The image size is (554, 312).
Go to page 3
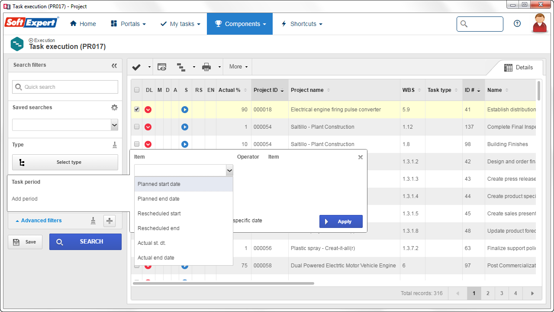pyautogui.click(x=502, y=293)
